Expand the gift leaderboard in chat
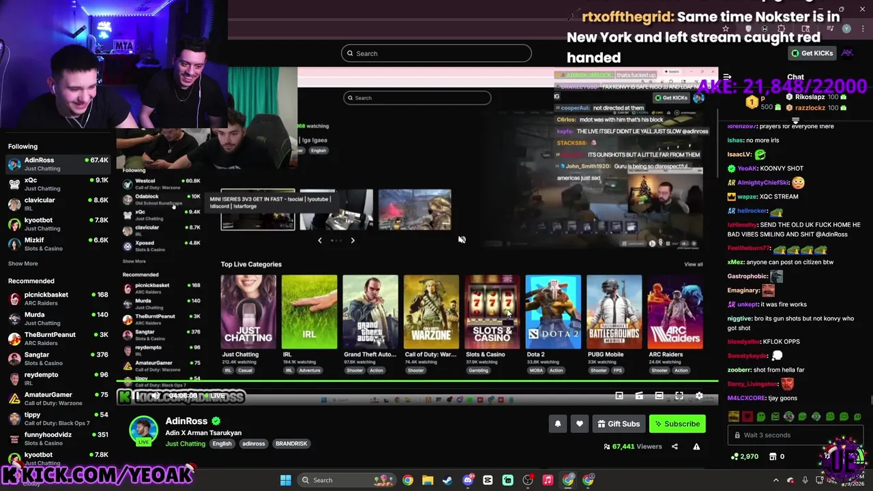The width and height of the screenshot is (873, 491). click(x=795, y=121)
